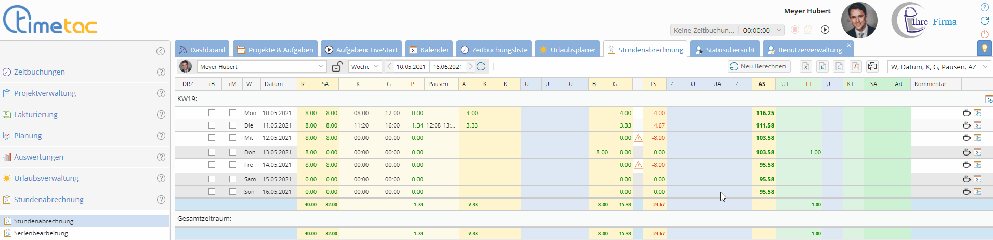Refresh the date range with reload icon
The width and height of the screenshot is (993, 240).
(x=481, y=66)
